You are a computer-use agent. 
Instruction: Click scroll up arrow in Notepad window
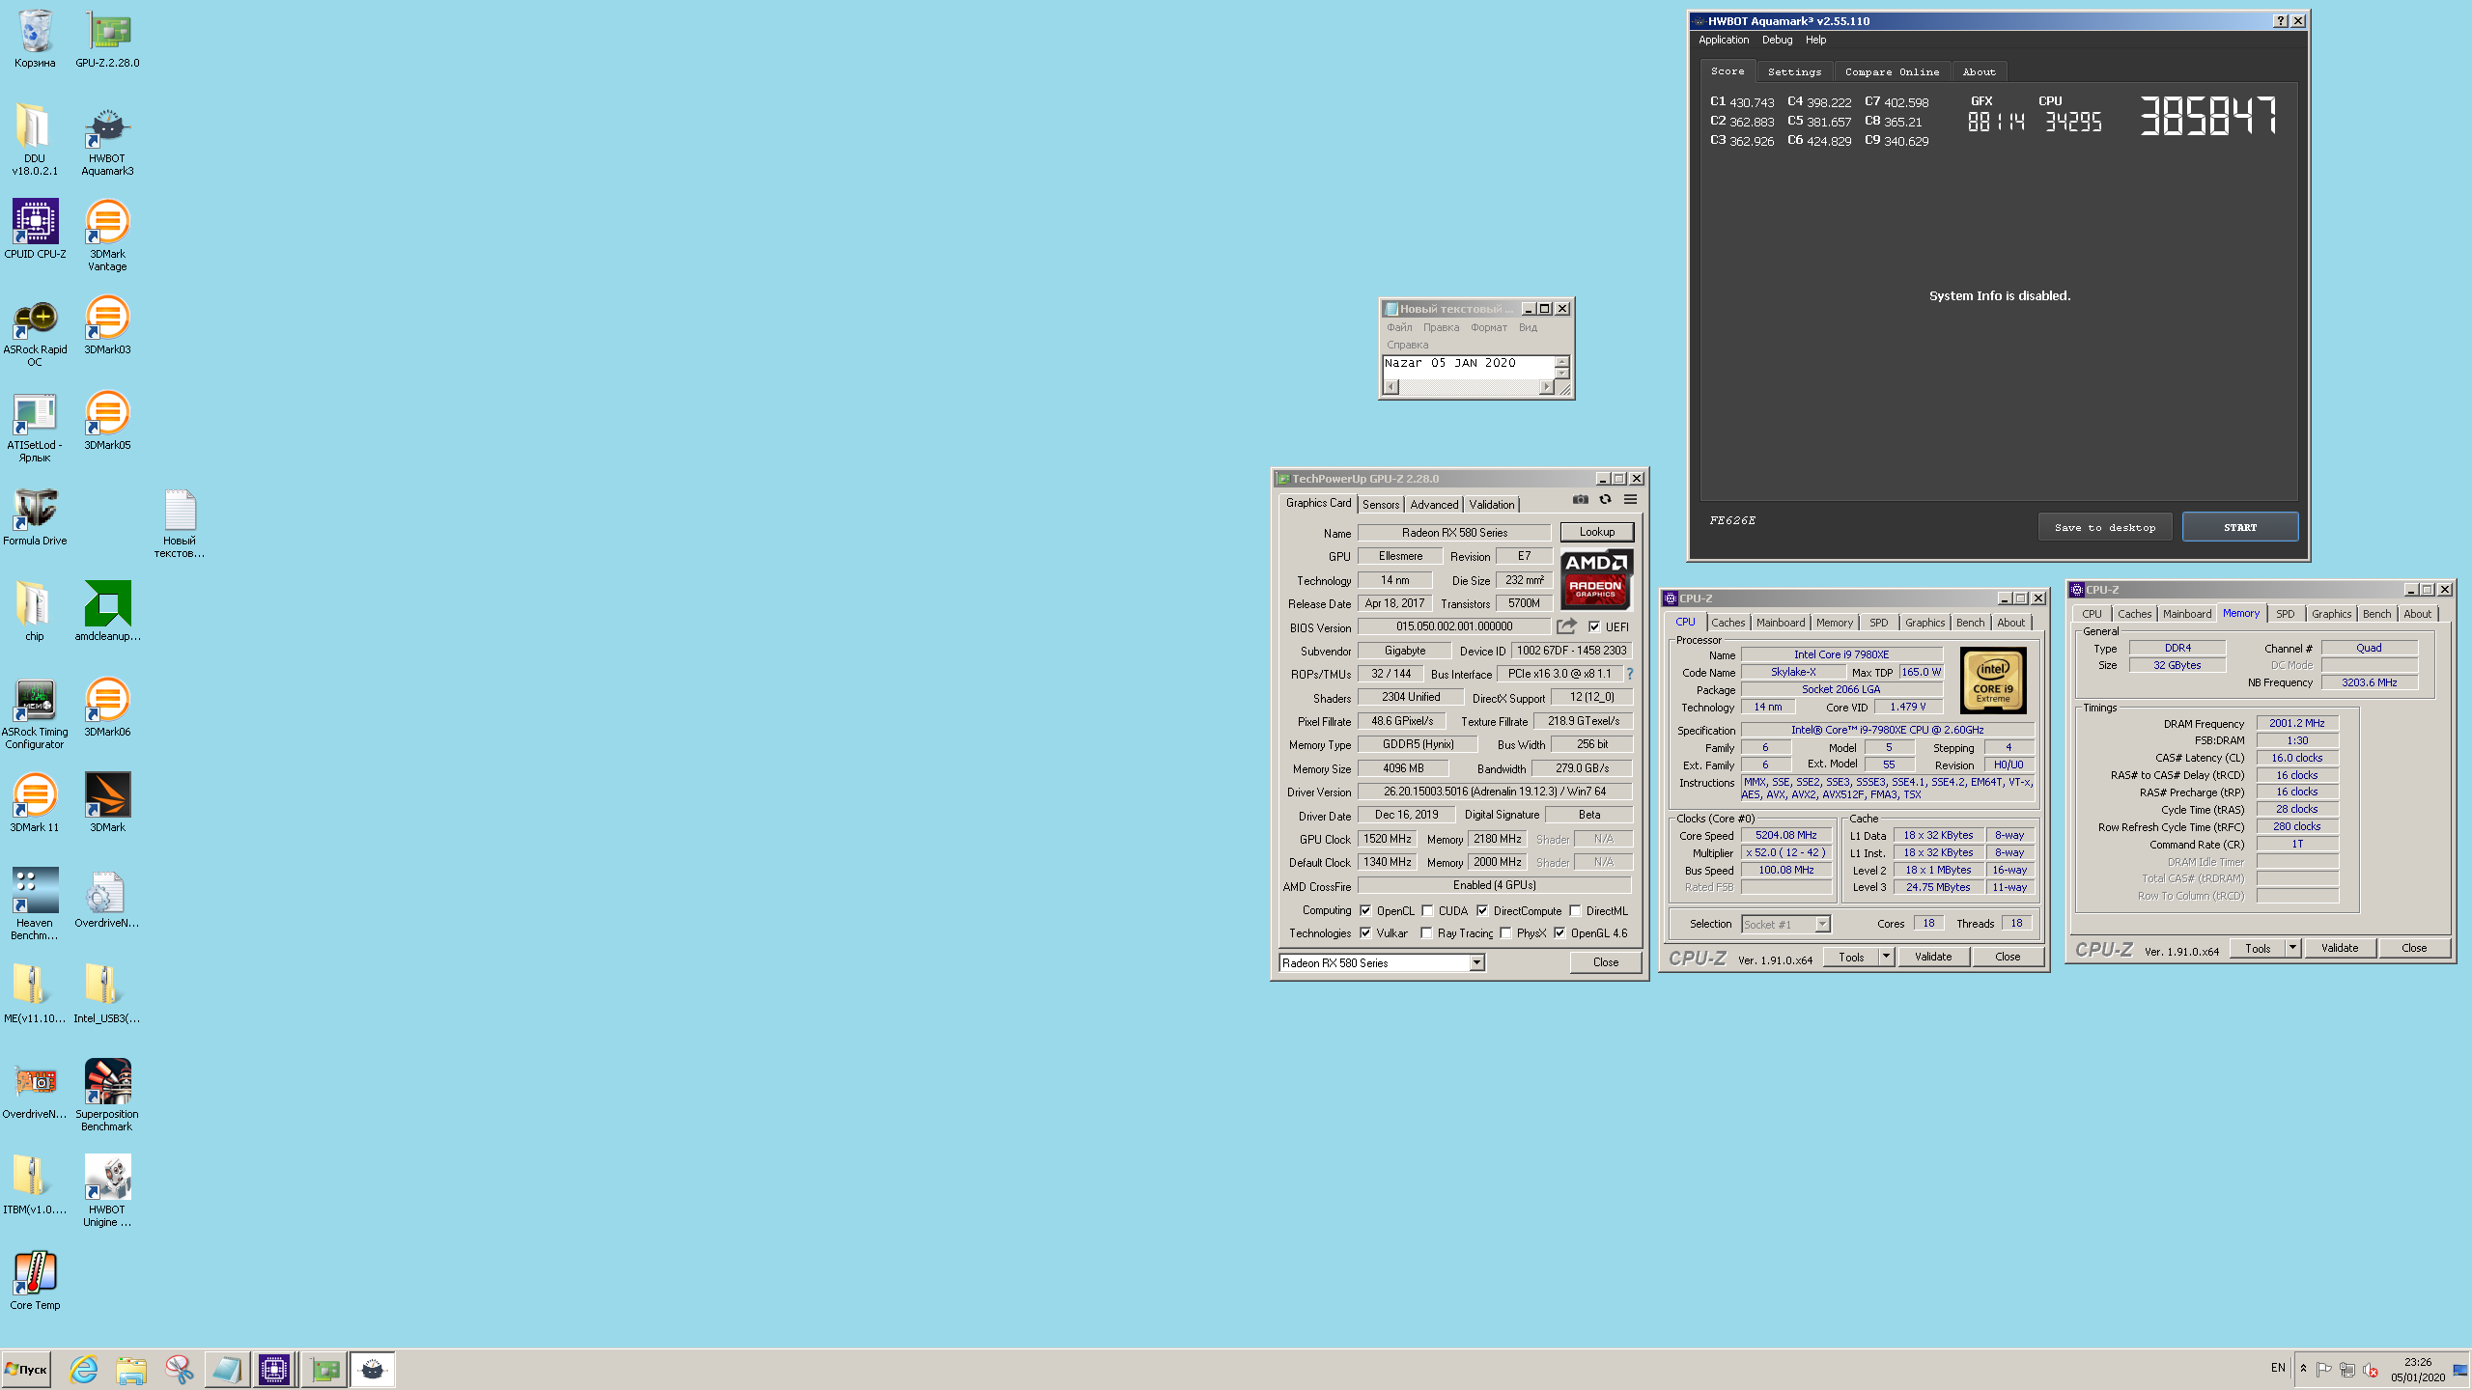(1562, 362)
